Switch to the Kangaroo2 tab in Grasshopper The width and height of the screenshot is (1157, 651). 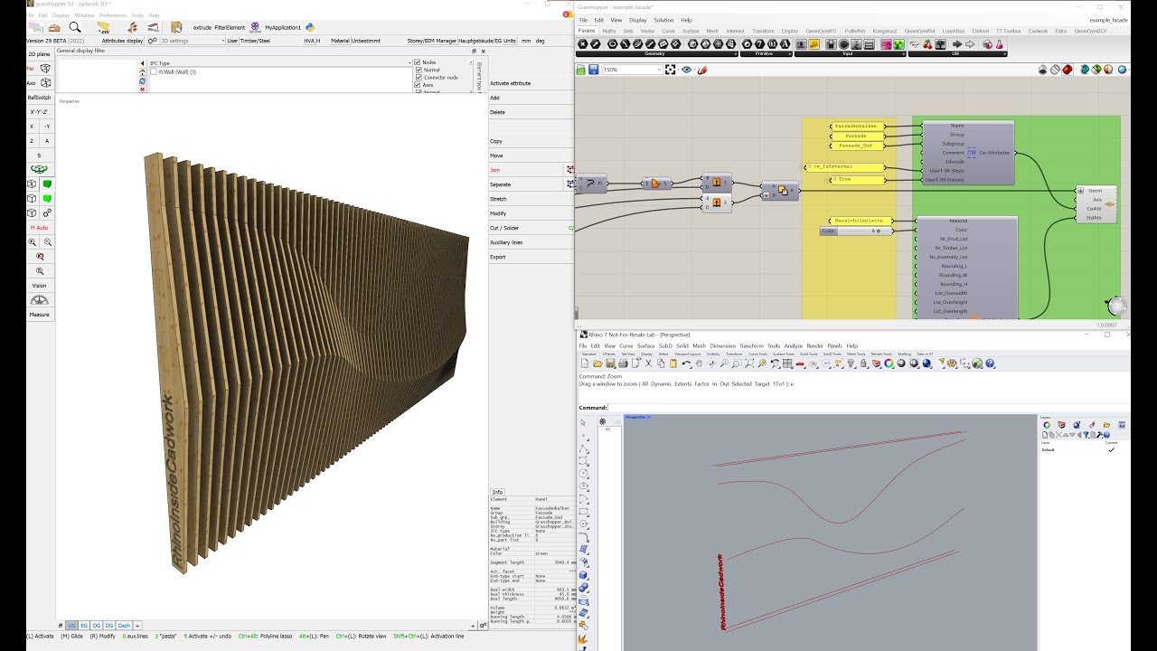coord(884,31)
